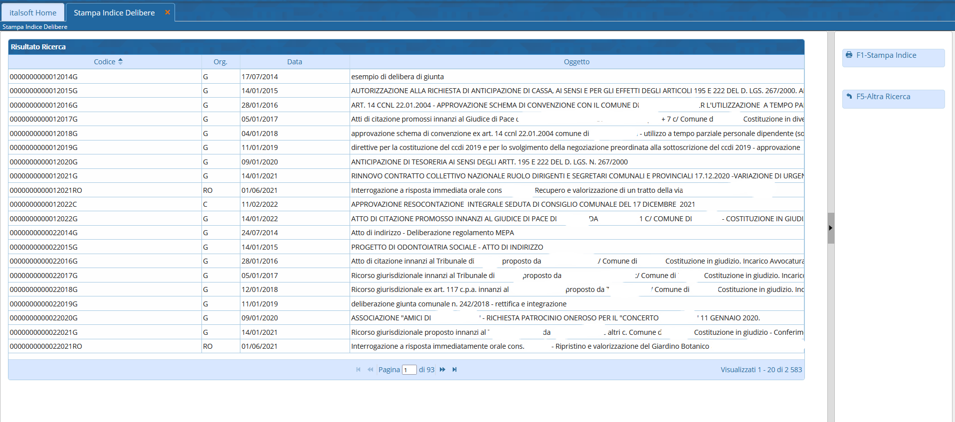The height and width of the screenshot is (422, 955).
Task: Switch to the italsoft Home tab
Action: point(33,12)
